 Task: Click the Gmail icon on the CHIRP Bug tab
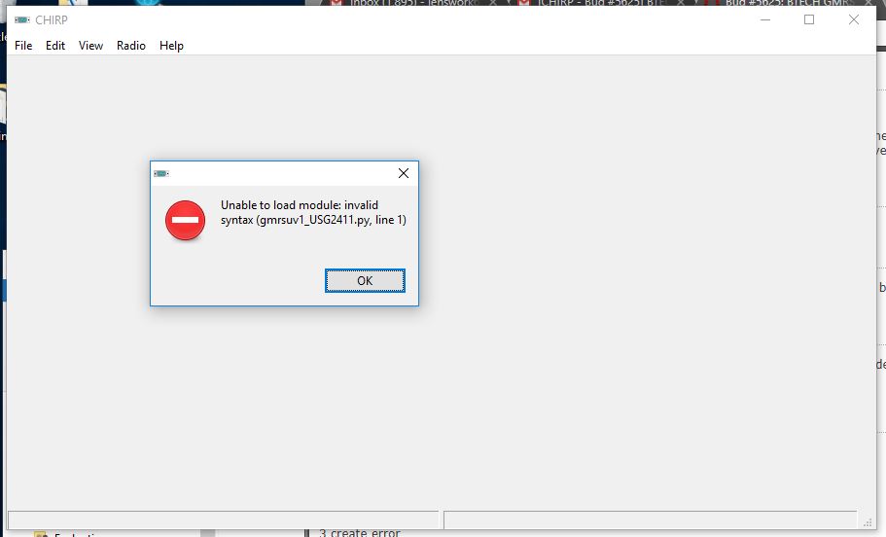pos(524,3)
